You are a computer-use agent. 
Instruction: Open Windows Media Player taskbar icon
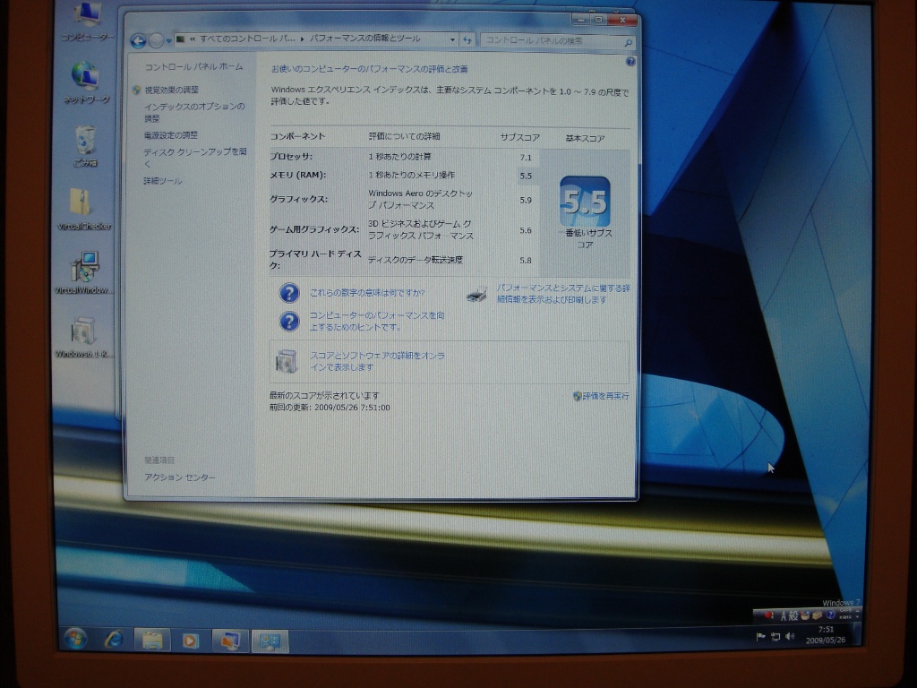click(190, 641)
